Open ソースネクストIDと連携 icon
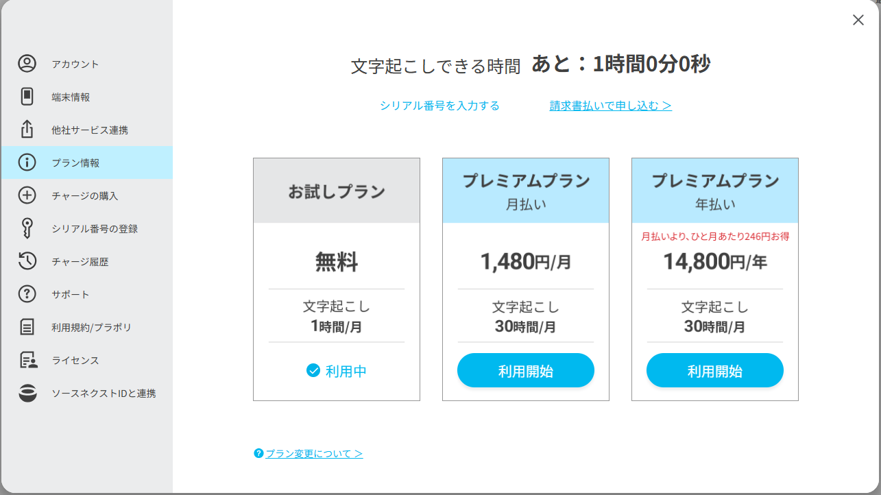Viewport: 881px width, 495px height. [x=27, y=393]
